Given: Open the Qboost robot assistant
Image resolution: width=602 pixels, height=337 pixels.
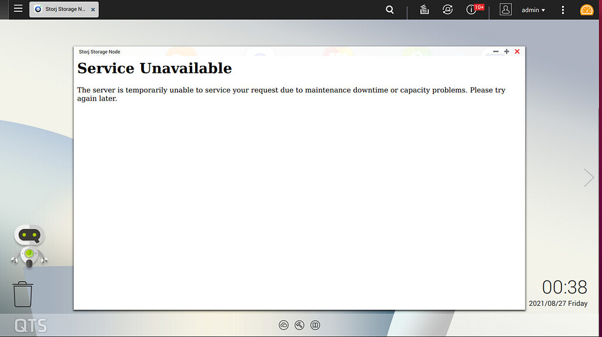Looking at the screenshot, I should (x=29, y=245).
